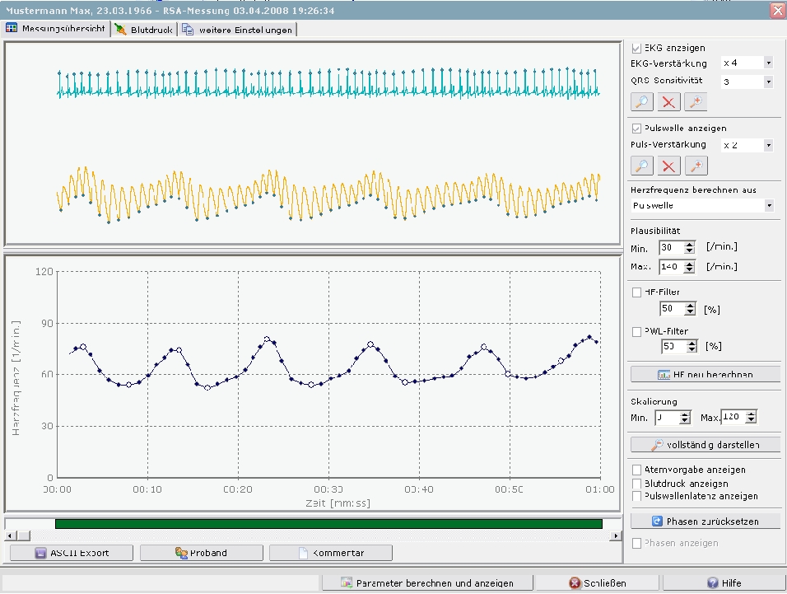Click the green timeline range bar
The height and width of the screenshot is (594, 787).
(328, 523)
